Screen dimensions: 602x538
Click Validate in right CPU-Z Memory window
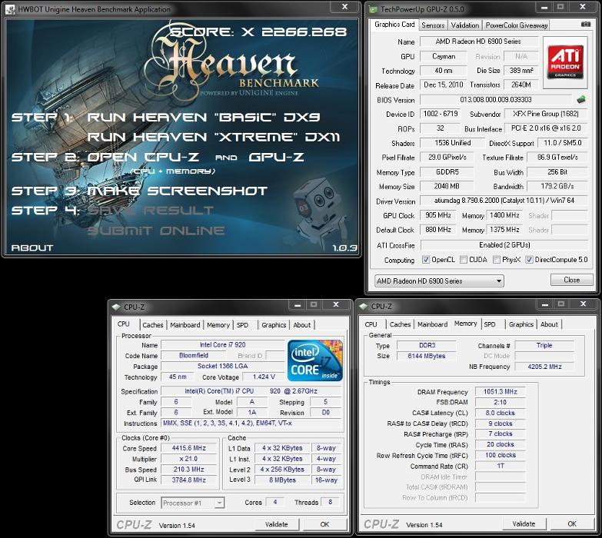(524, 524)
